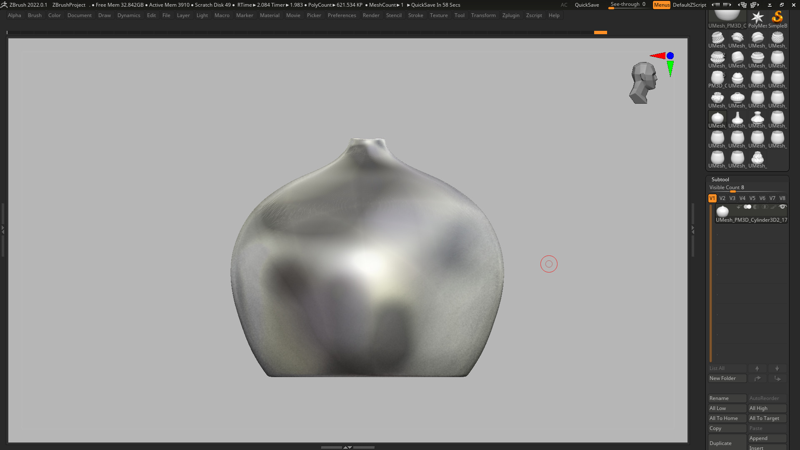This screenshot has height=450, width=800.
Task: Click the blue Z axis dot on gizmo
Action: [670, 55]
